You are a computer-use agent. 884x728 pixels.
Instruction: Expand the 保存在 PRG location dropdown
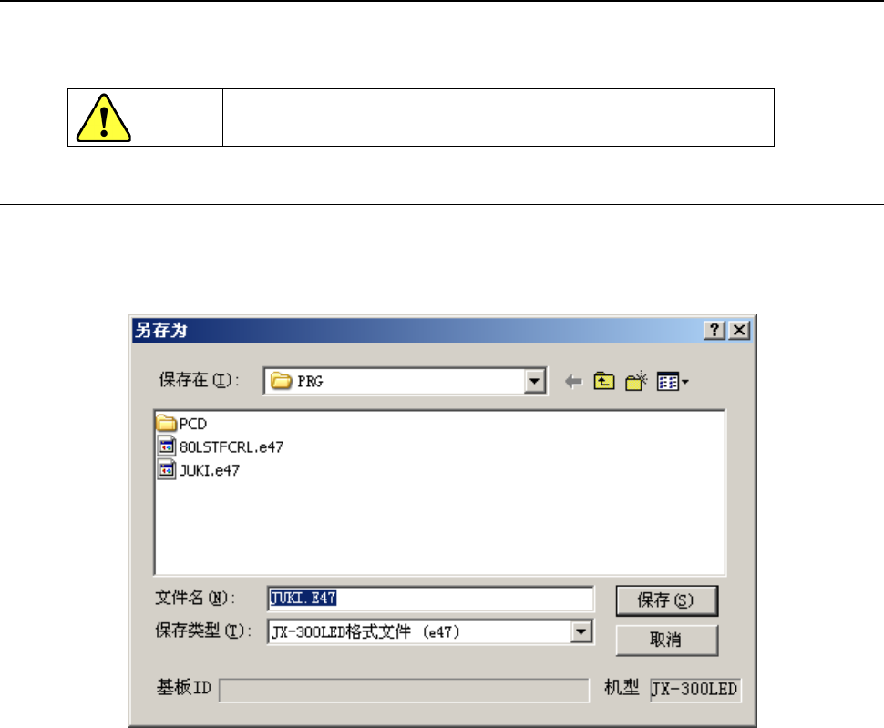tap(534, 382)
